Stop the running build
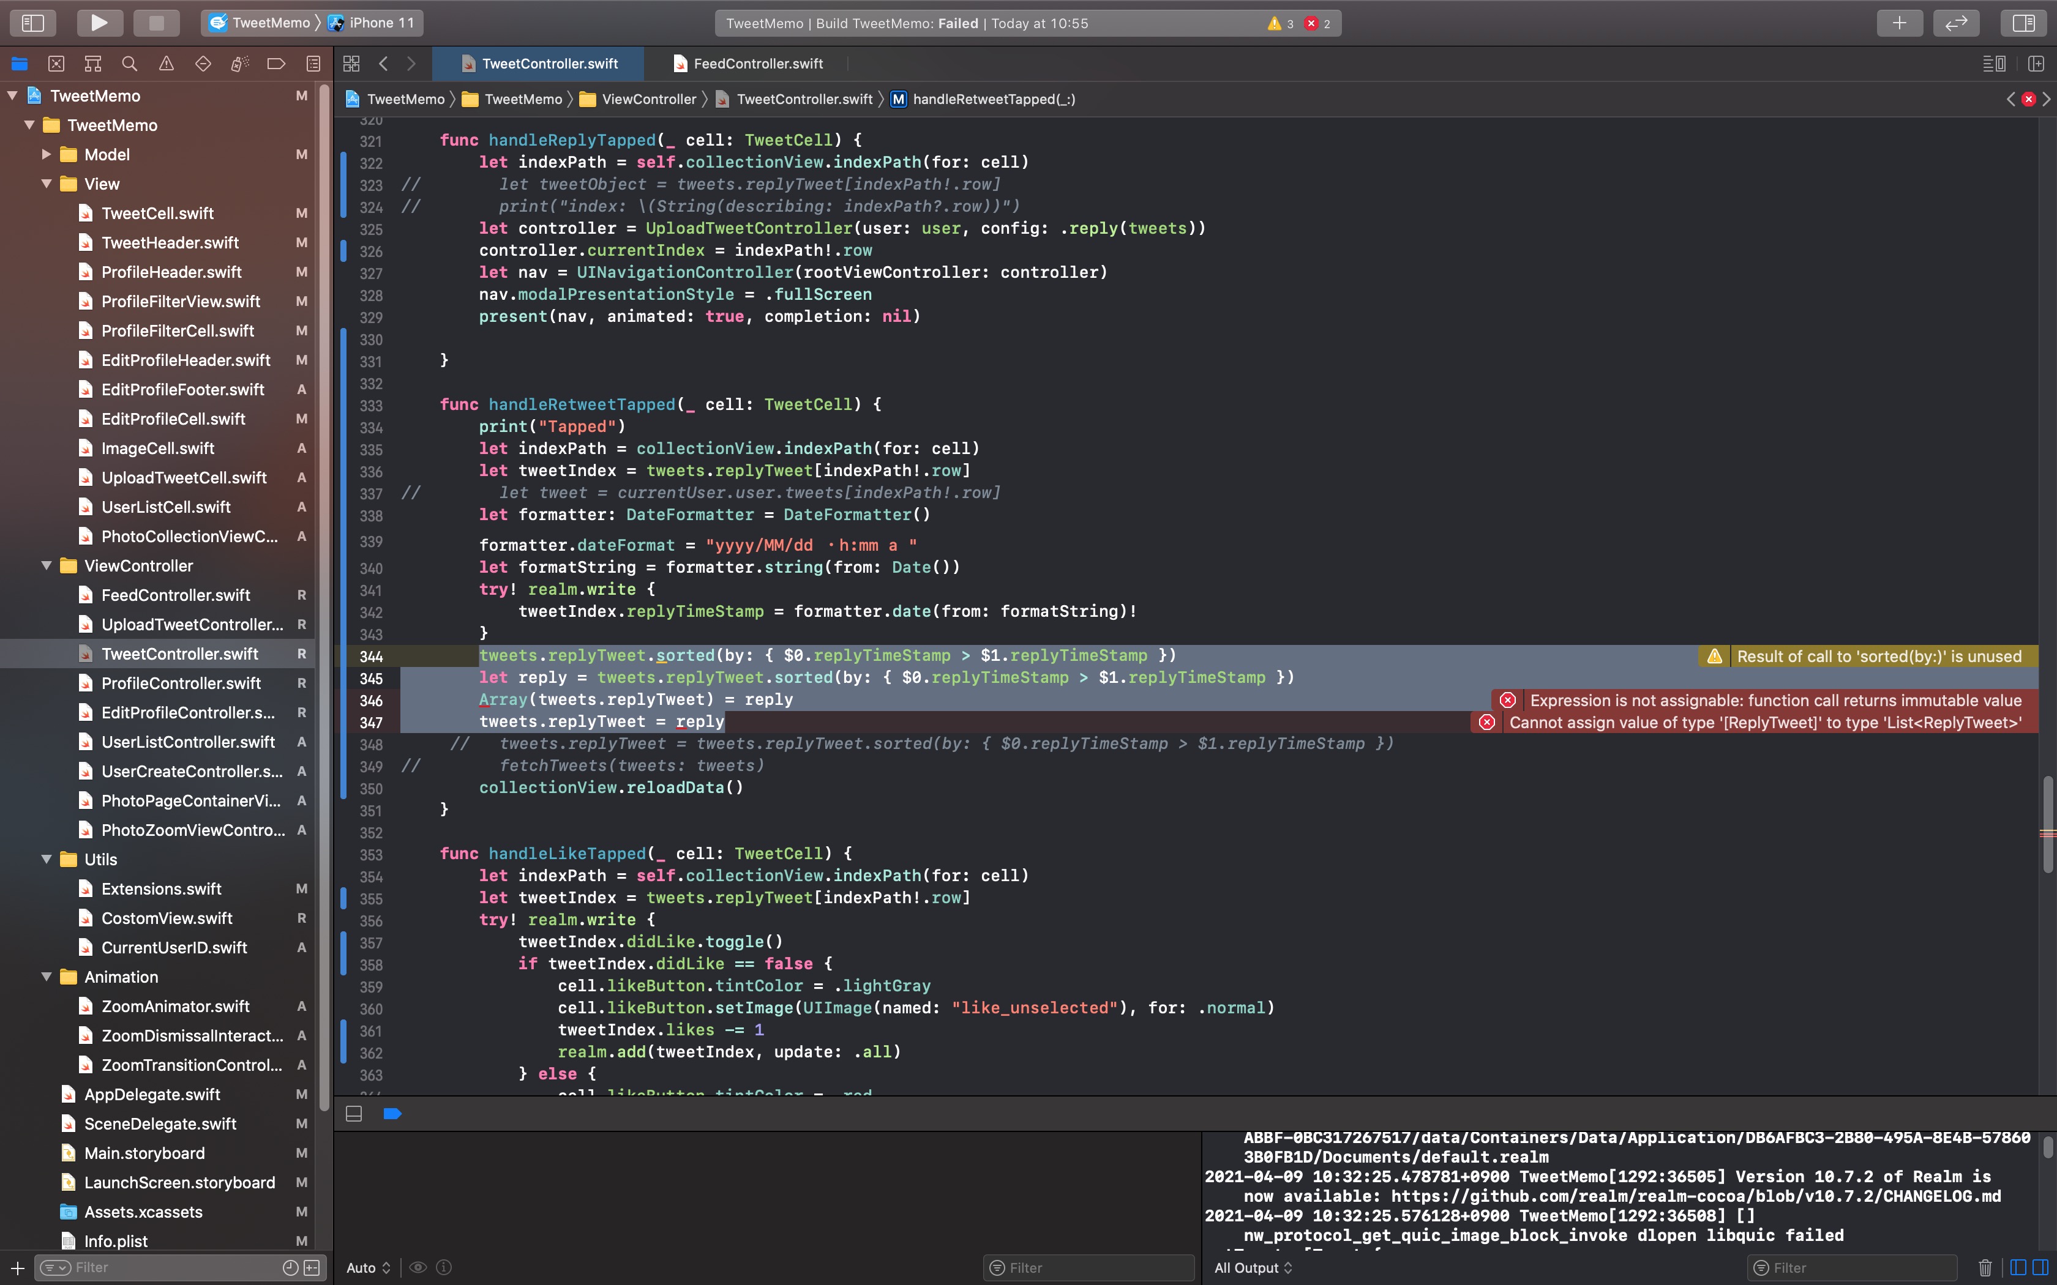Screen dimensions: 2057x1285 pyautogui.click(x=156, y=23)
